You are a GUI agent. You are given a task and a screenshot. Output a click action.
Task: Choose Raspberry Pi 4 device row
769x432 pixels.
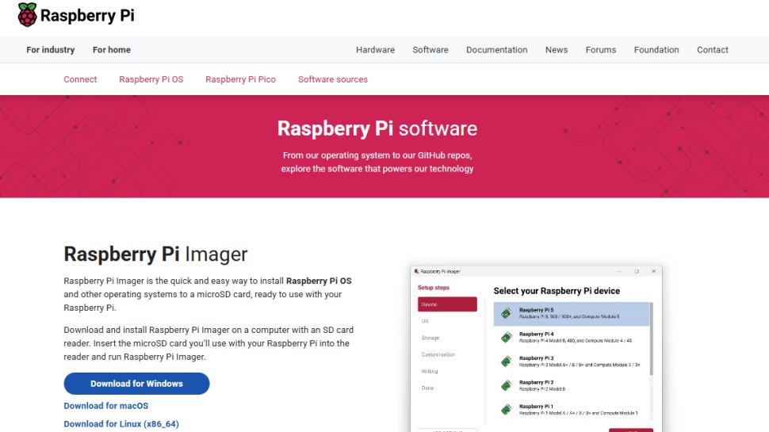point(572,338)
